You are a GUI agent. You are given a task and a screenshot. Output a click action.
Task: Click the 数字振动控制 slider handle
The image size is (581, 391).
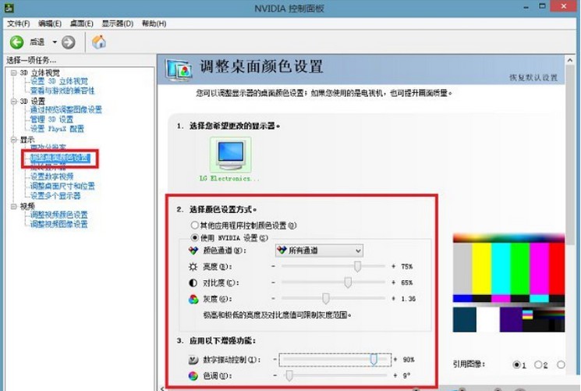(x=374, y=359)
